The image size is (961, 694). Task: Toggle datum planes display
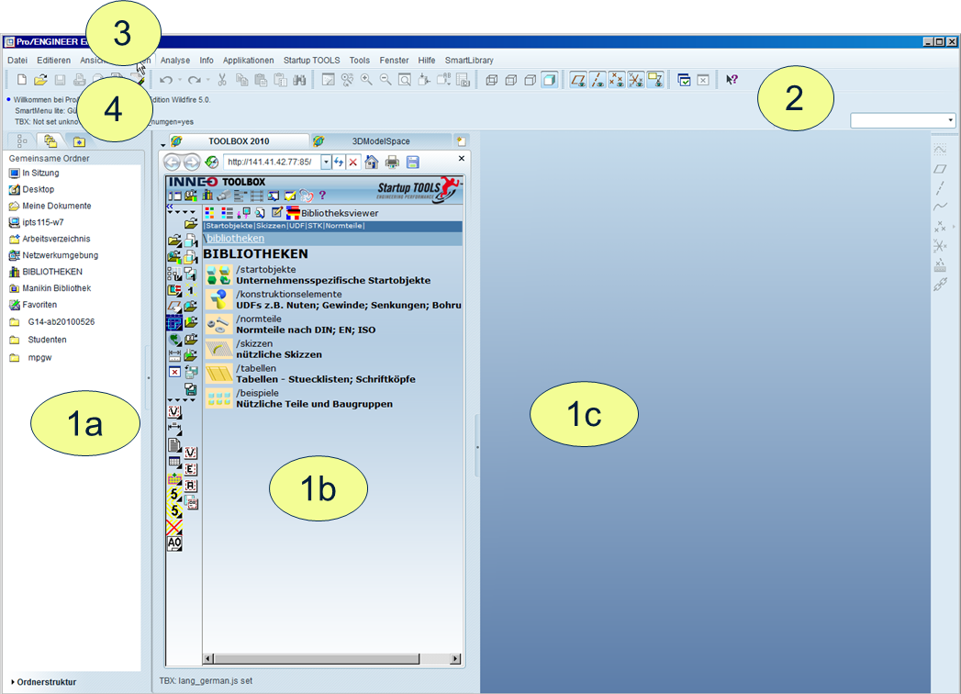click(577, 80)
